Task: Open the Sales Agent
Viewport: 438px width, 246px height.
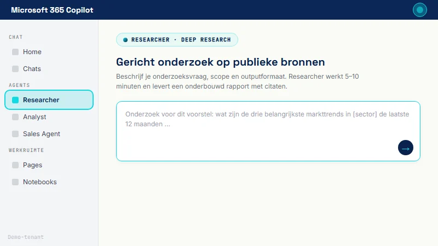Action: pos(49,134)
